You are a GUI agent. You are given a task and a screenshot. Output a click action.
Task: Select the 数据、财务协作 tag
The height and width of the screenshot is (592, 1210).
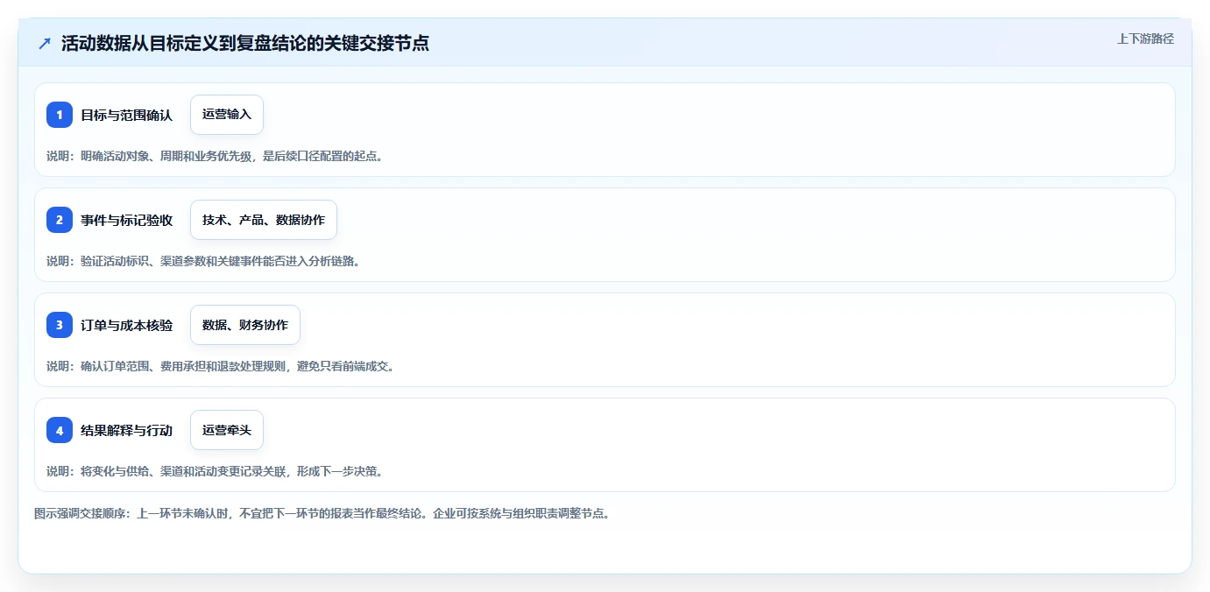(x=245, y=325)
